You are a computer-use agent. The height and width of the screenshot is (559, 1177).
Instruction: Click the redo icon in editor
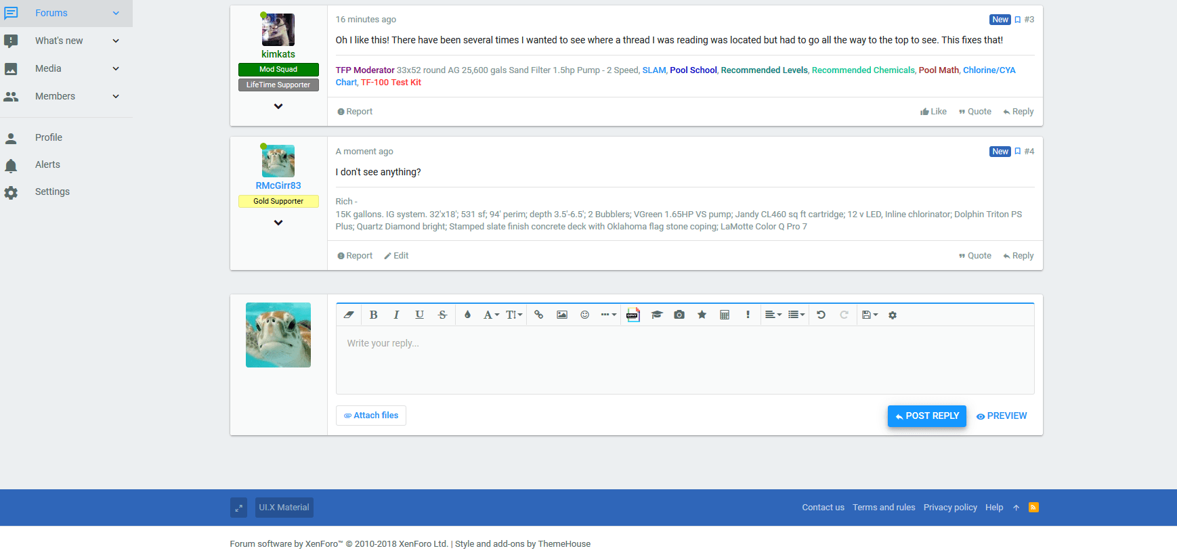tap(844, 315)
